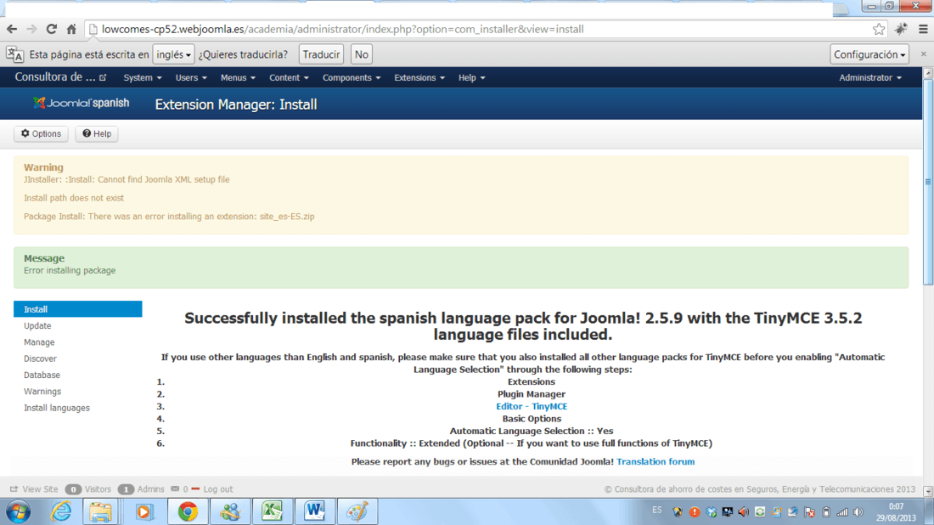Select Install in the sidebar
Image resolution: width=934 pixels, height=525 pixels.
[78, 309]
